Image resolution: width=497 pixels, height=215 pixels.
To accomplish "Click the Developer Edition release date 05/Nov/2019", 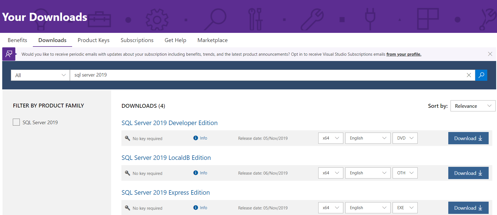I will click(x=263, y=138).
